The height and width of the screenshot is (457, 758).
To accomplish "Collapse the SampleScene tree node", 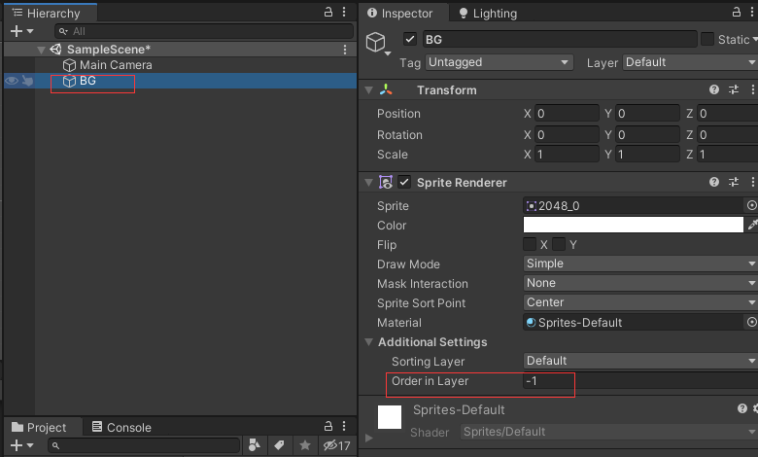I will click(41, 50).
